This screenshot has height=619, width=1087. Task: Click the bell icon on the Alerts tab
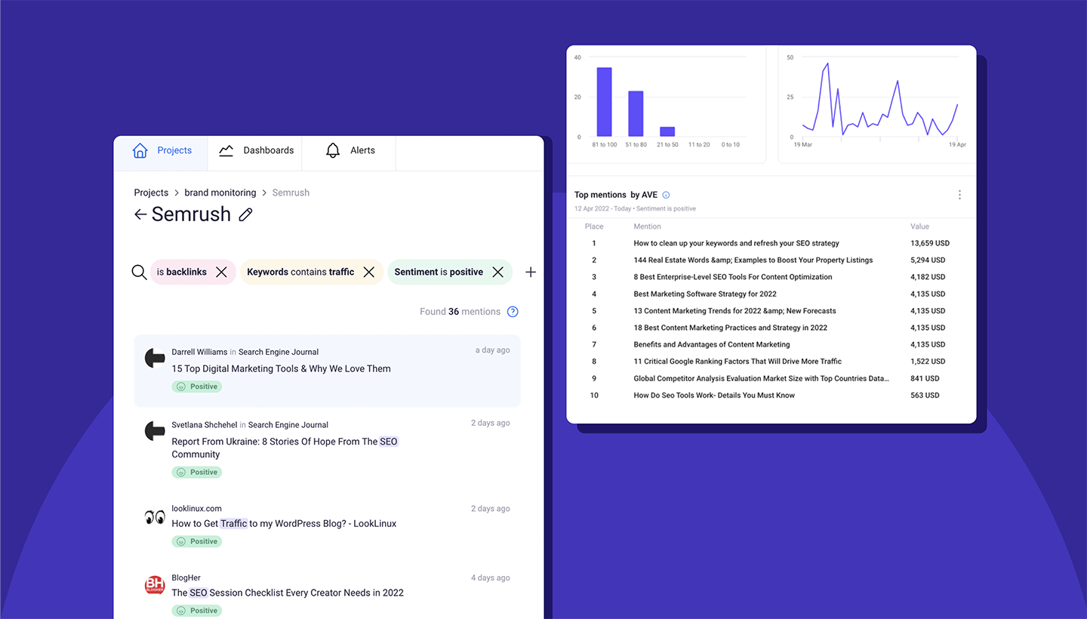333,150
